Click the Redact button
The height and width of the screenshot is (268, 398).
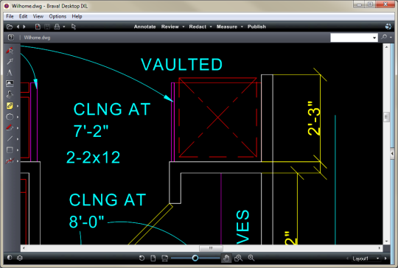tap(198, 27)
